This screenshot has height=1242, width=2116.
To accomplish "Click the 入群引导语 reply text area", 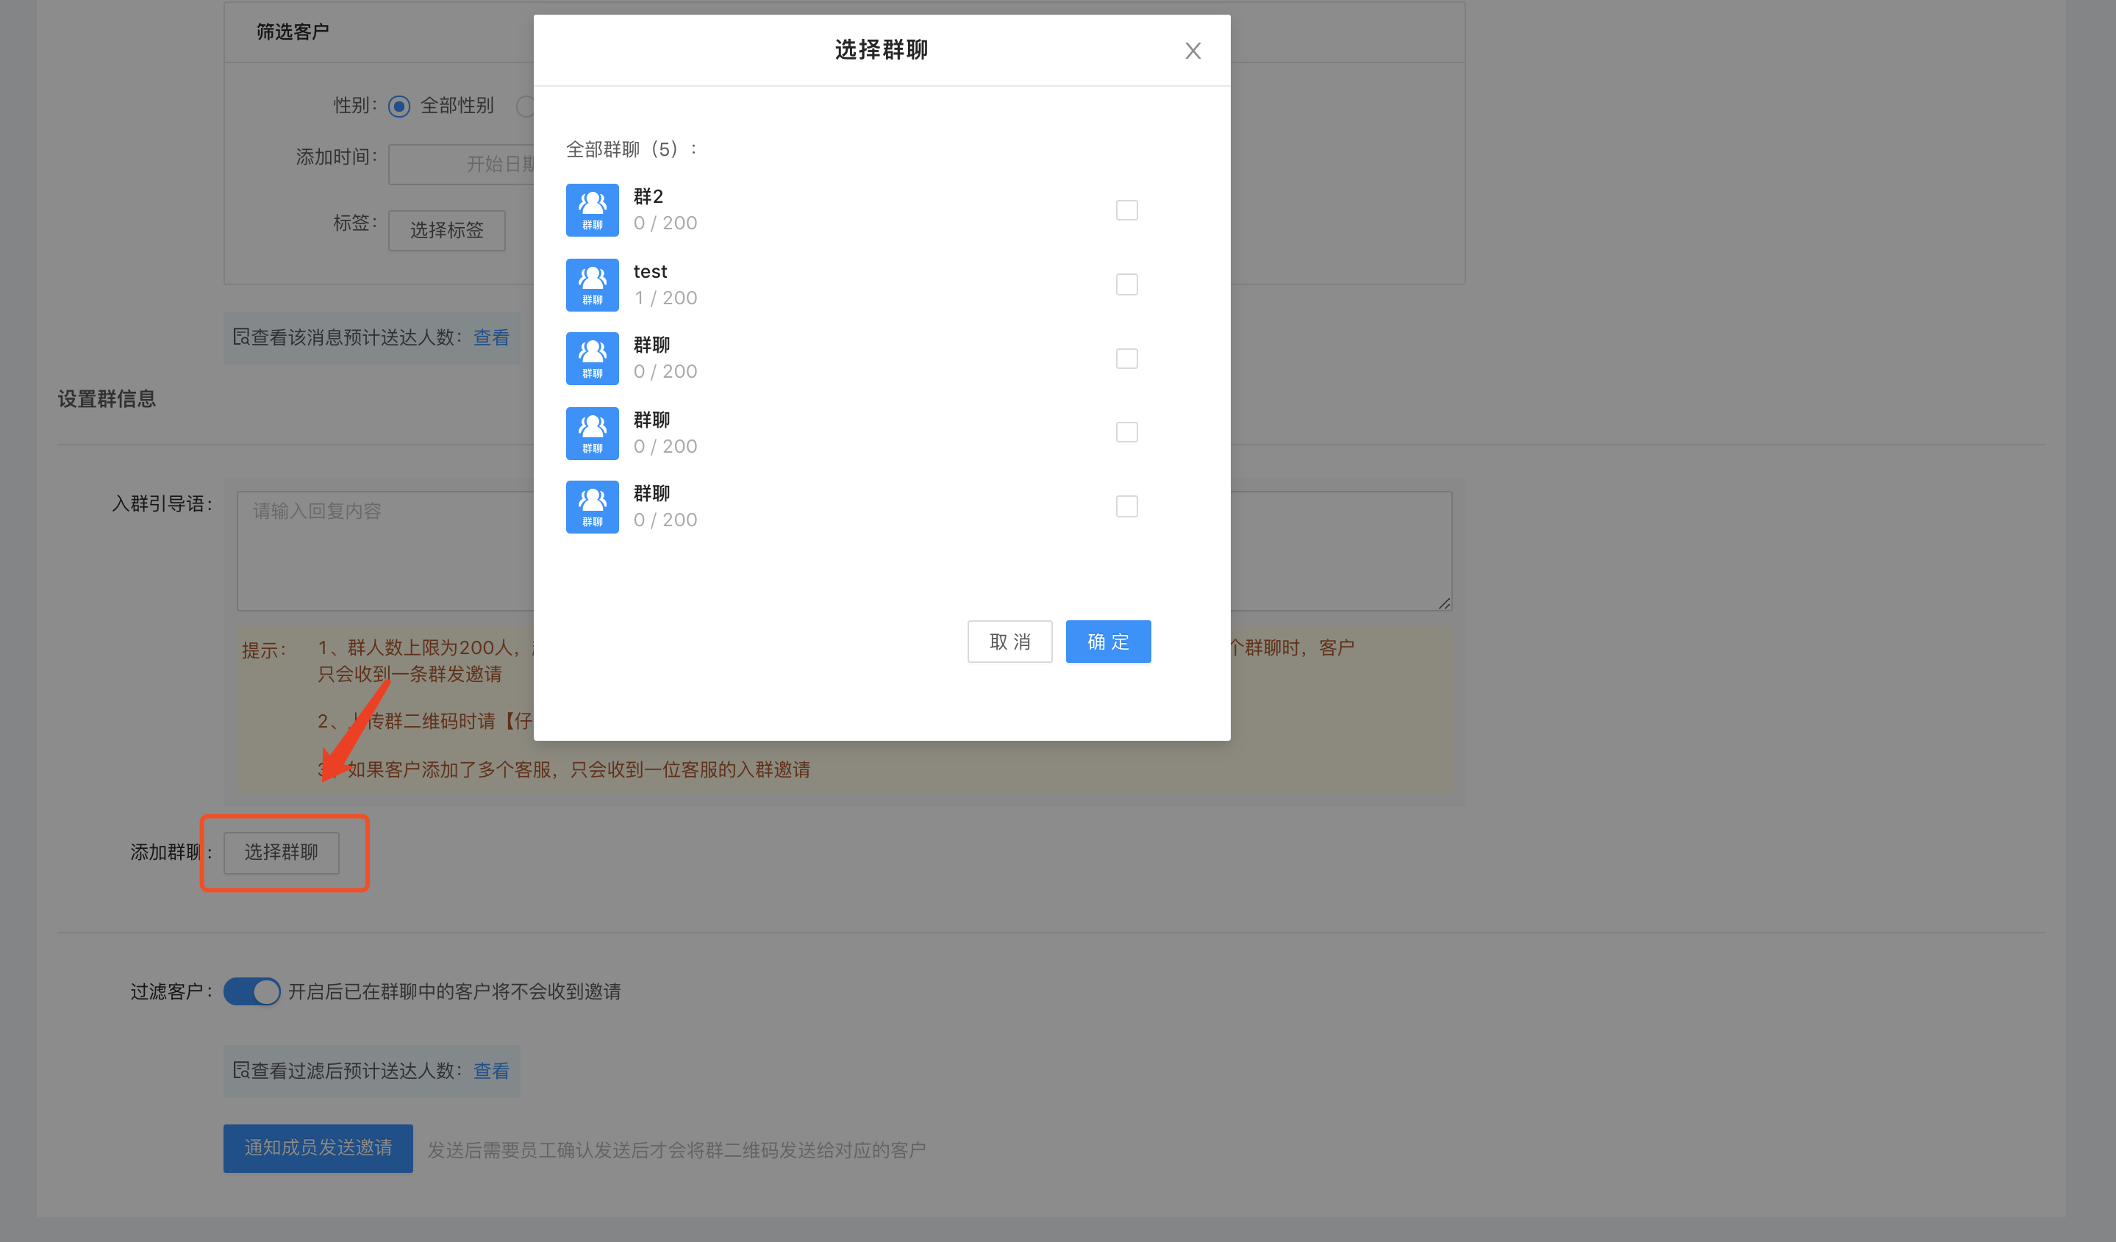I will [386, 550].
